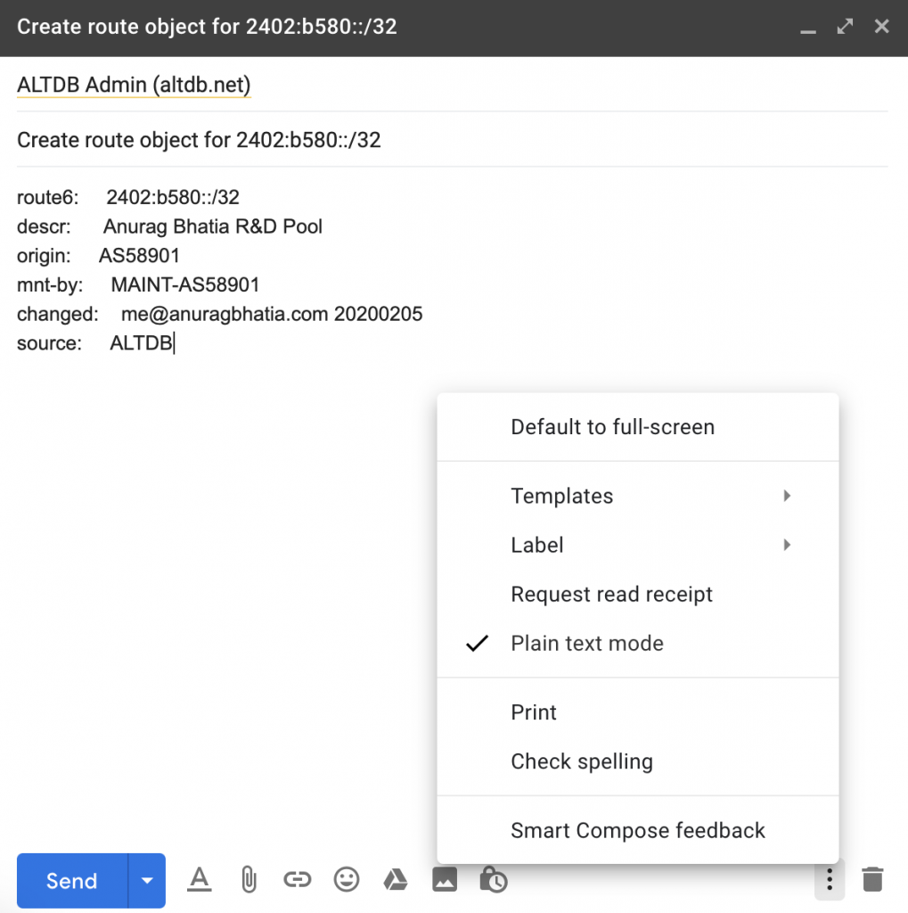Click the subject field text
Viewport: 908px width, 913px height.
[199, 140]
